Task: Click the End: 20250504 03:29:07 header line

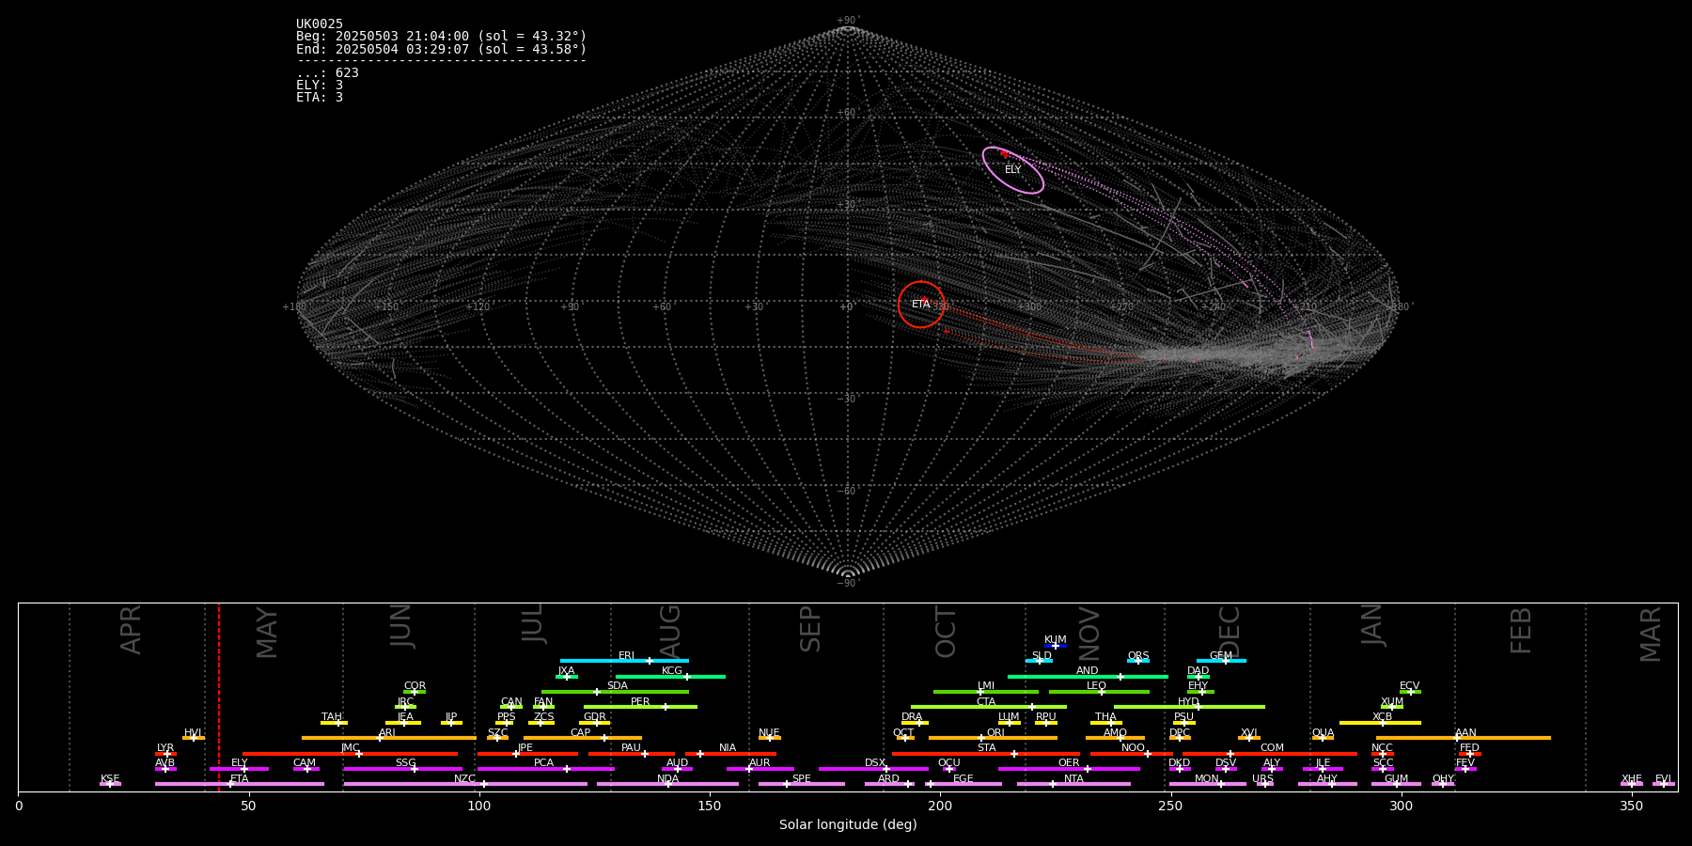Action: [441, 49]
